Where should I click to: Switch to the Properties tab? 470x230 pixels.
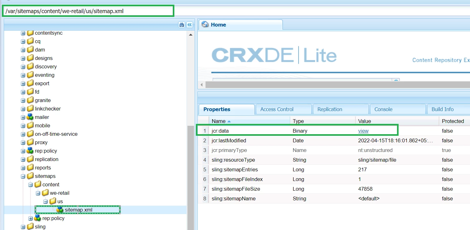[227, 109]
